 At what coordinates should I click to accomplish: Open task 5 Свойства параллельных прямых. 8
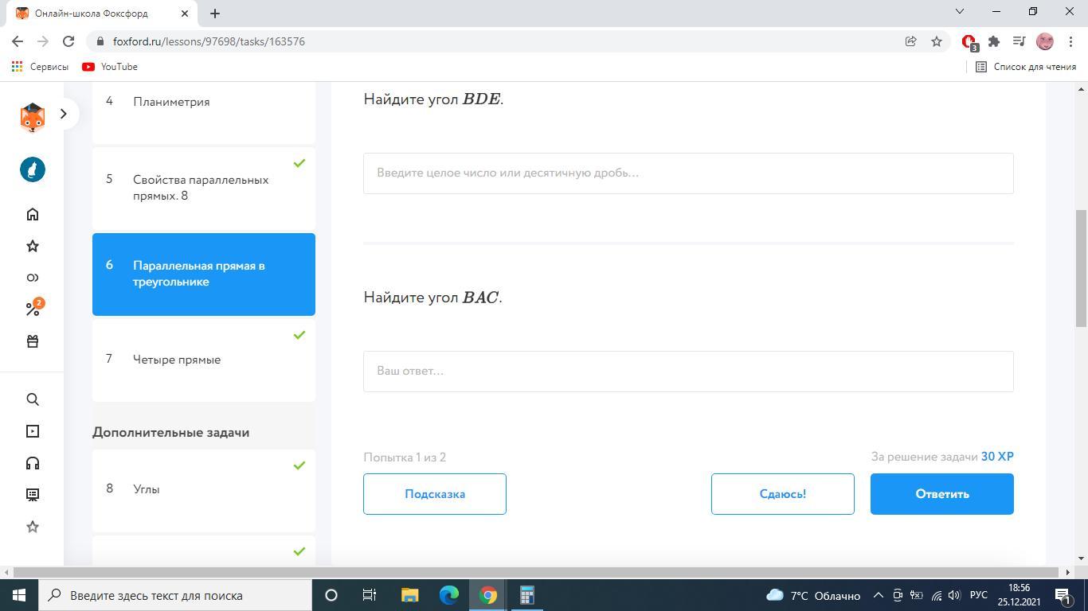tap(204, 189)
